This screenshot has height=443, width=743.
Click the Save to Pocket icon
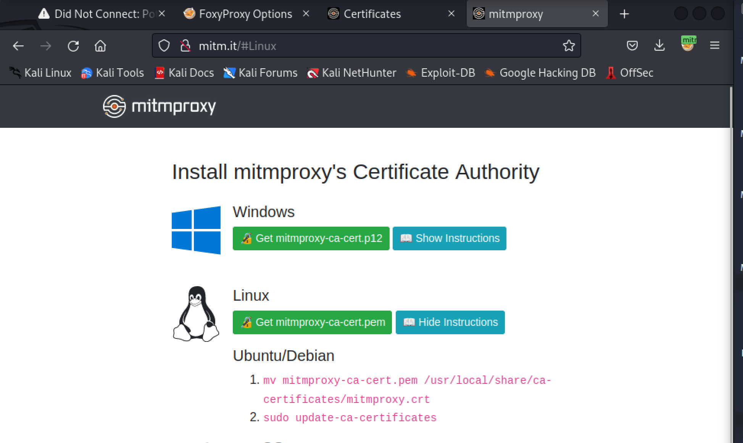[632, 46]
